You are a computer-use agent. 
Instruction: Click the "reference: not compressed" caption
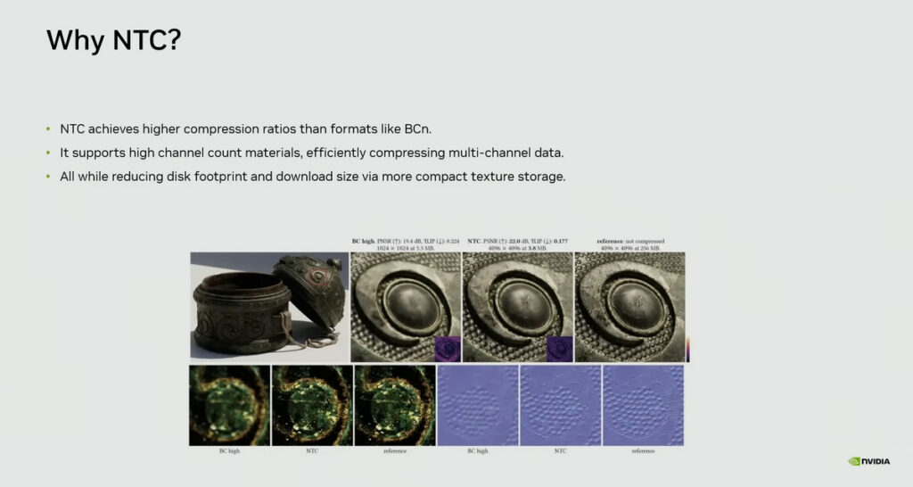pos(630,244)
